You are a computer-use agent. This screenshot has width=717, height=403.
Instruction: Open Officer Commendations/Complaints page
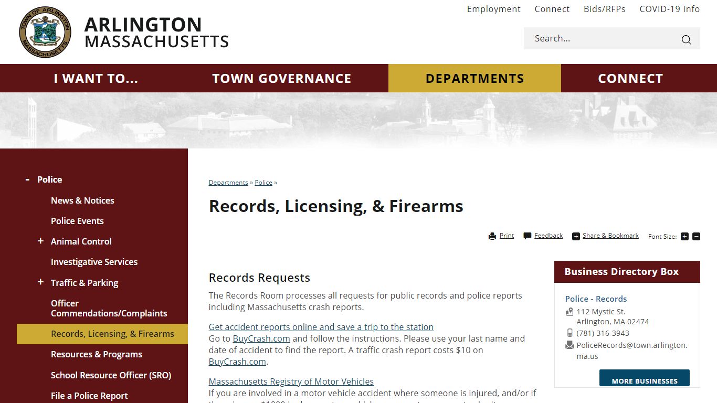(x=109, y=308)
